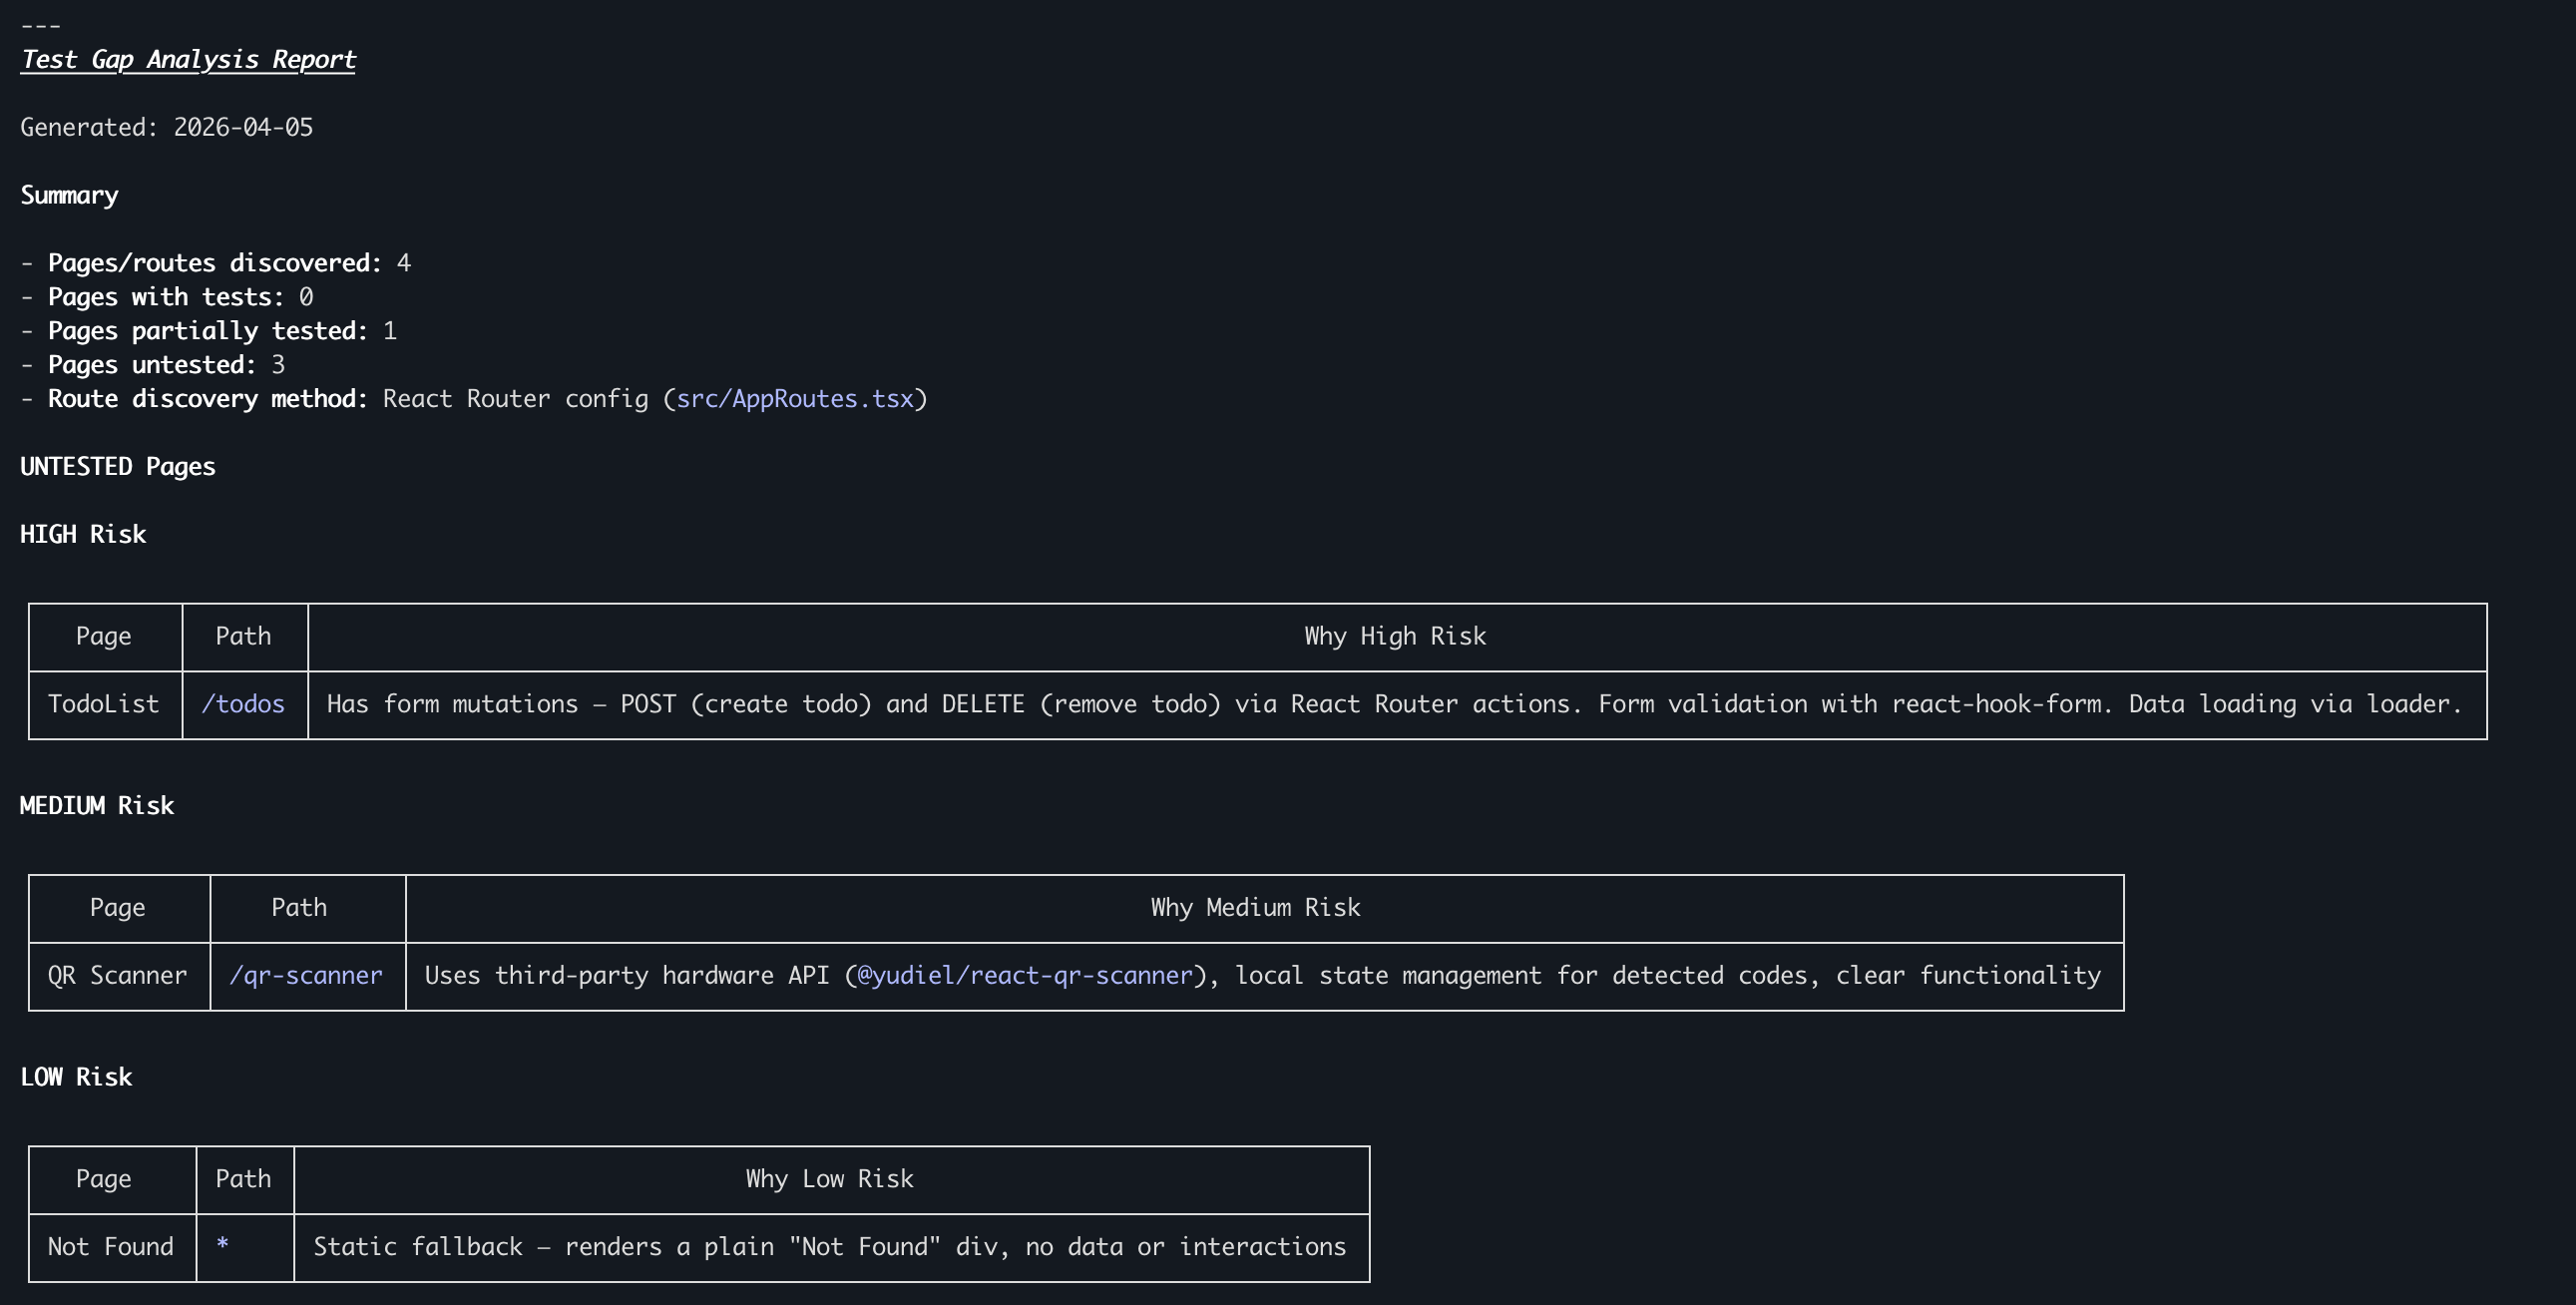
Task: Click the Generated date line
Action: [x=167, y=128]
